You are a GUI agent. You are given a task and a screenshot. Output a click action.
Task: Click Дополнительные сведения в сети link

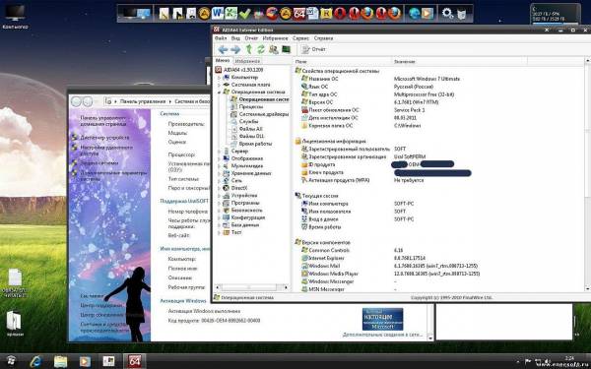pos(382,335)
